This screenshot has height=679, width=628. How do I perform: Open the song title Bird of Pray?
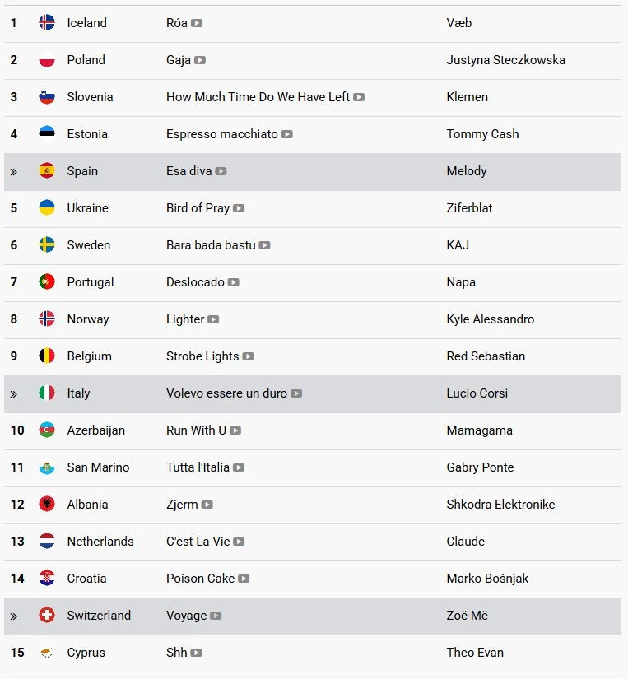point(198,208)
